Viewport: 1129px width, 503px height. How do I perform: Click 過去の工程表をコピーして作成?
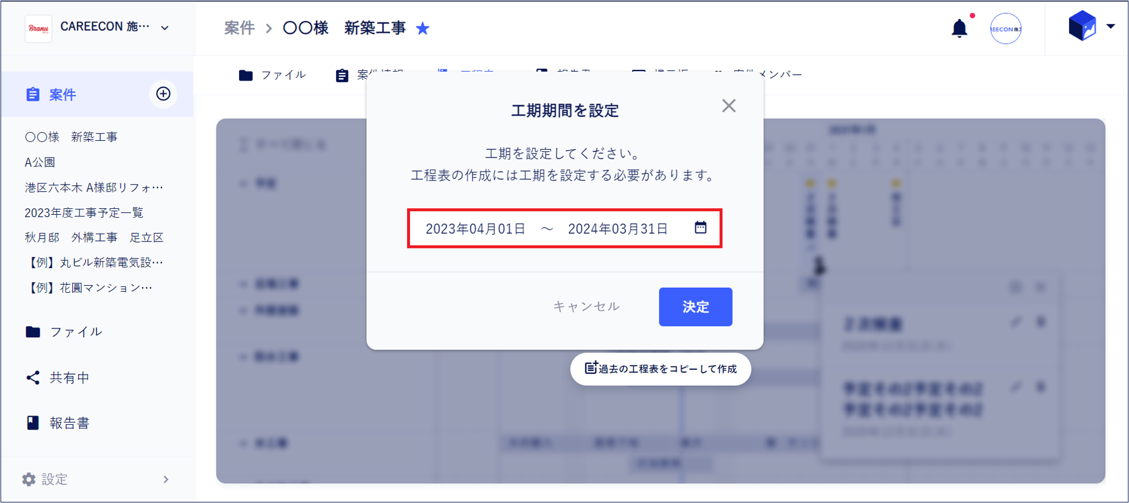coord(660,369)
